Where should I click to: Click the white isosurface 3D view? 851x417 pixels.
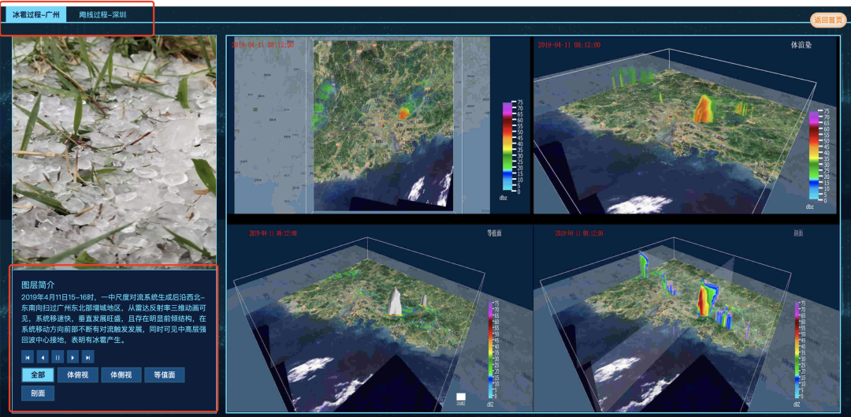click(x=378, y=318)
